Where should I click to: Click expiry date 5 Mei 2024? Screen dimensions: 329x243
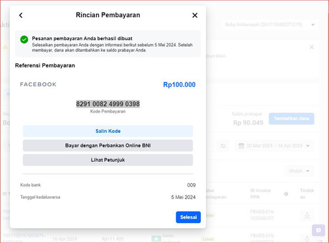tap(184, 197)
